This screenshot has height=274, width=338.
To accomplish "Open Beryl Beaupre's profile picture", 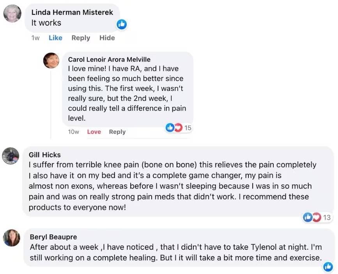I will [x=12, y=239].
